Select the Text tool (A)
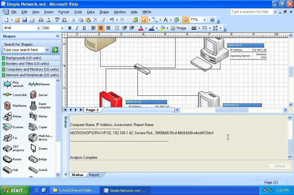This screenshot has height=195, width=294. point(165,20)
